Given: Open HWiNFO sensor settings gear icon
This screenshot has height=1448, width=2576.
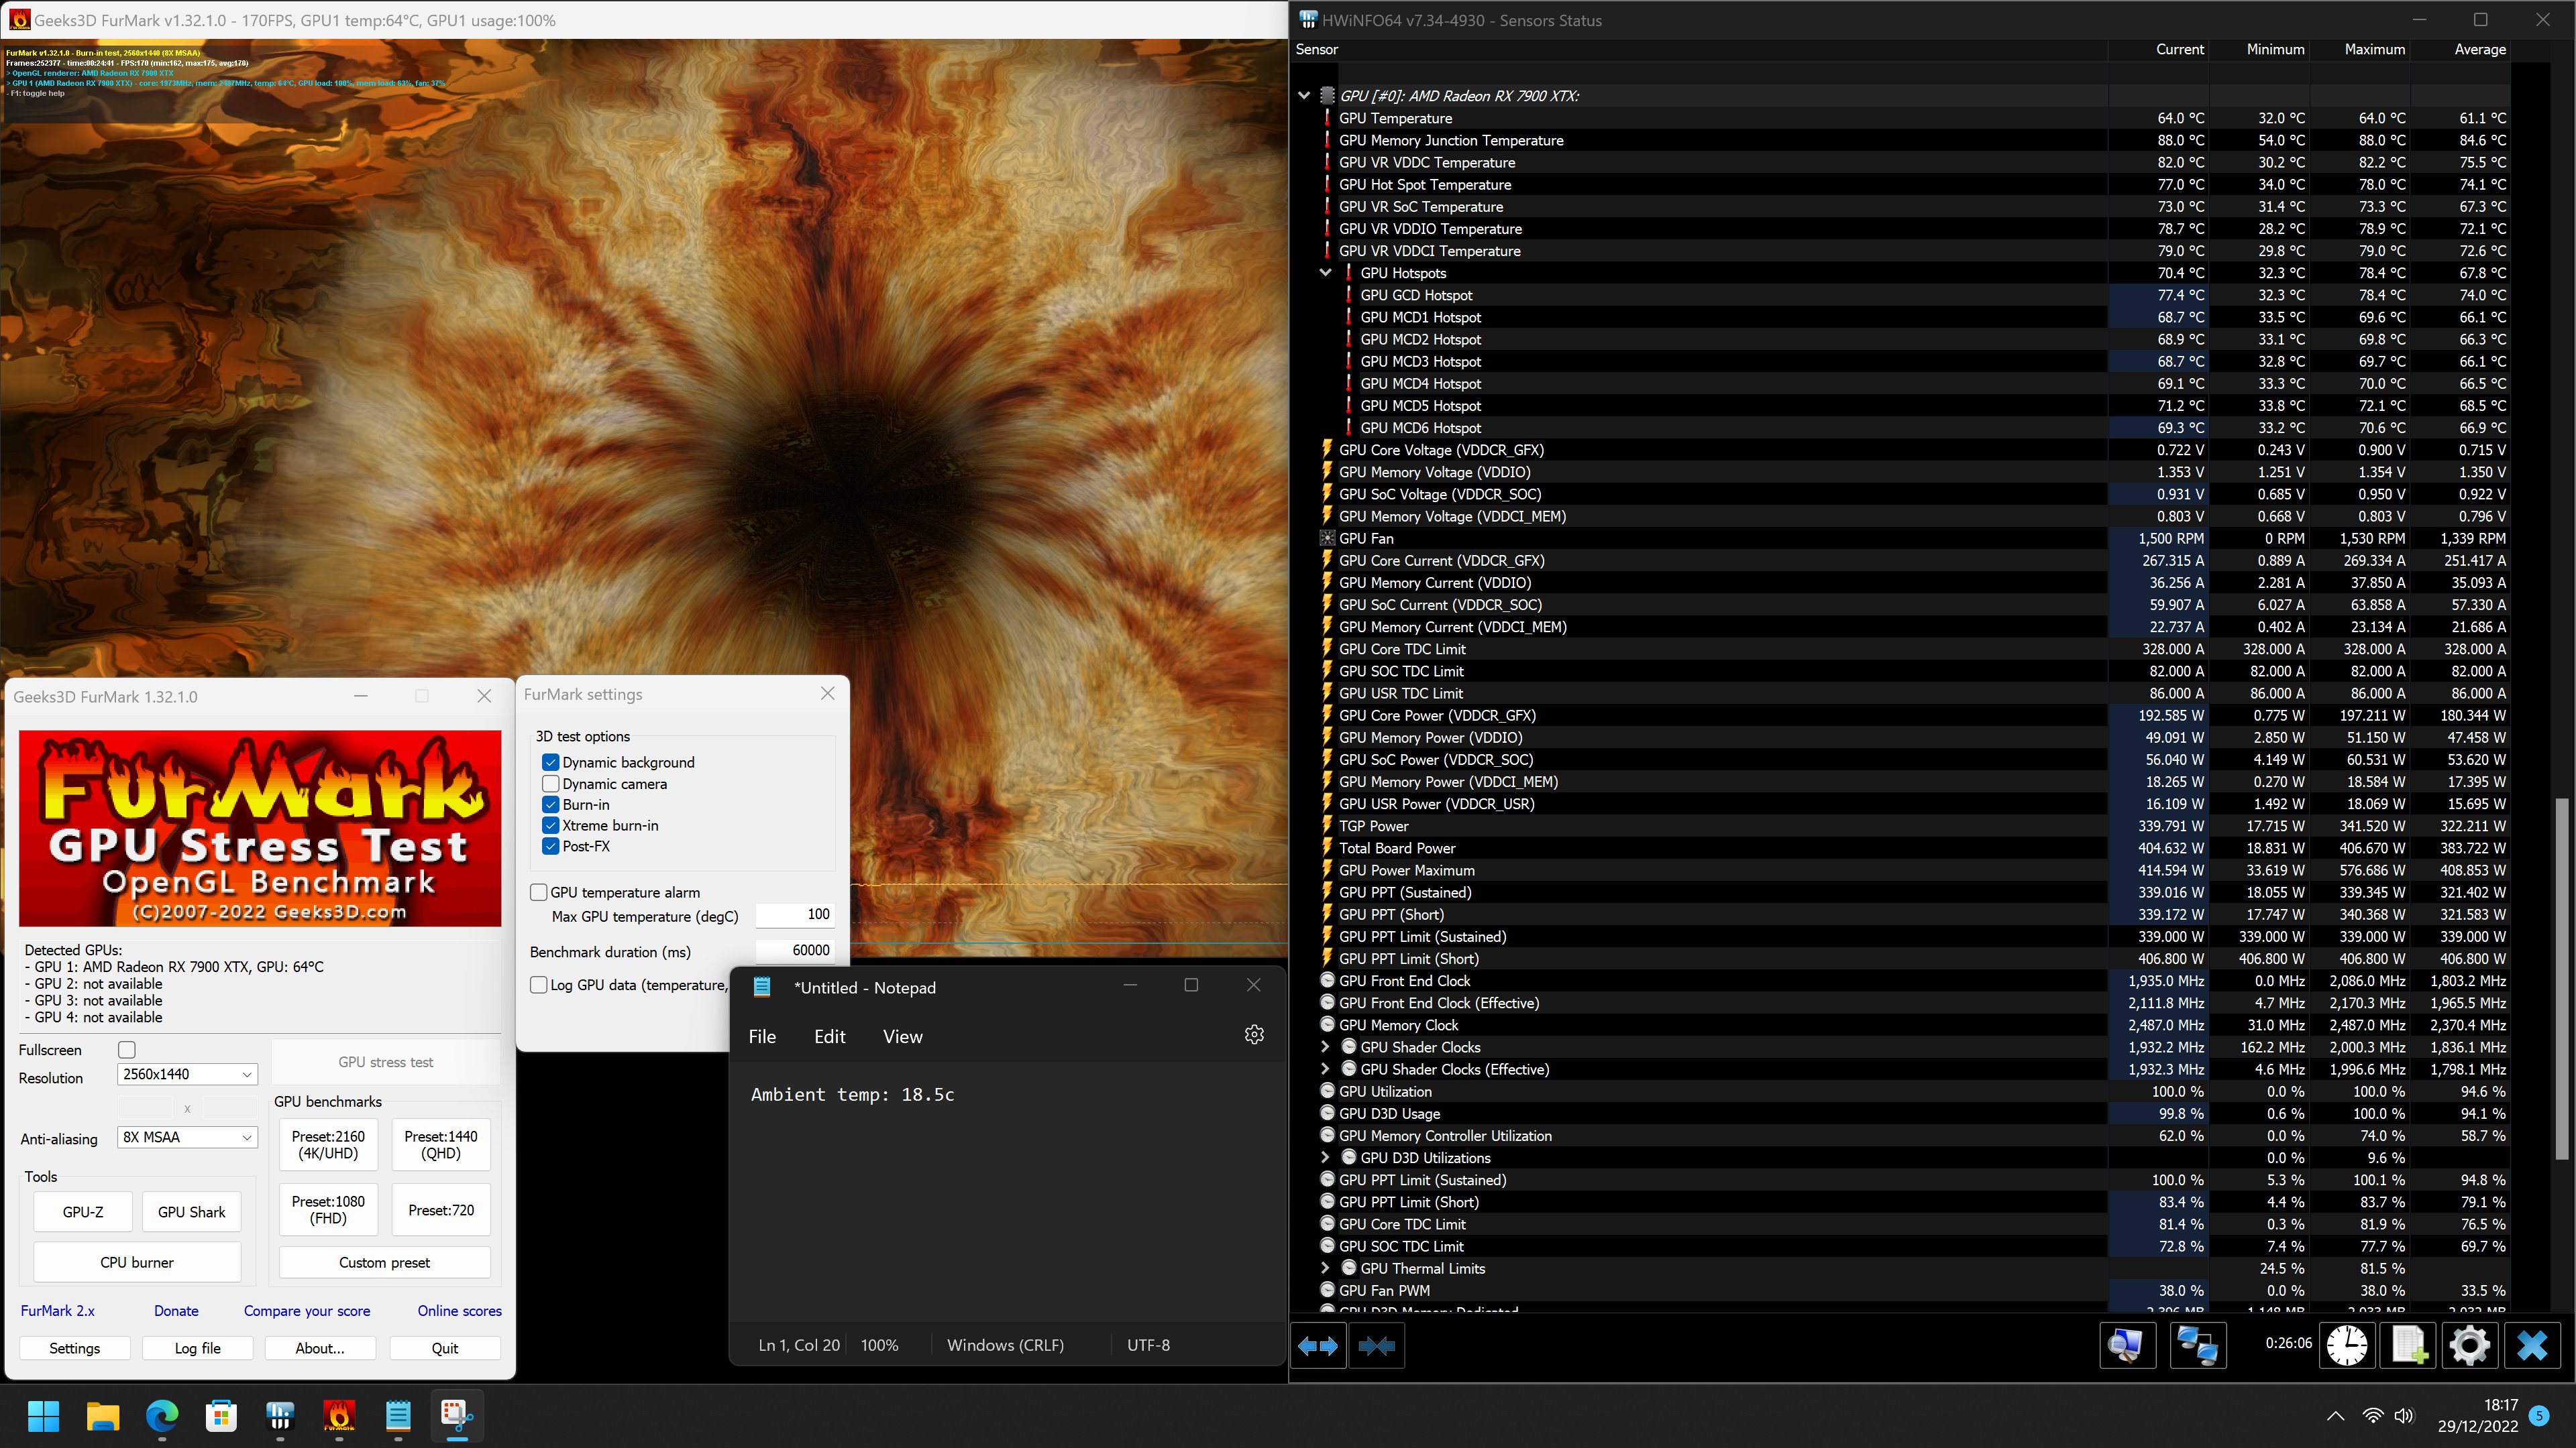Looking at the screenshot, I should pyautogui.click(x=2469, y=1345).
